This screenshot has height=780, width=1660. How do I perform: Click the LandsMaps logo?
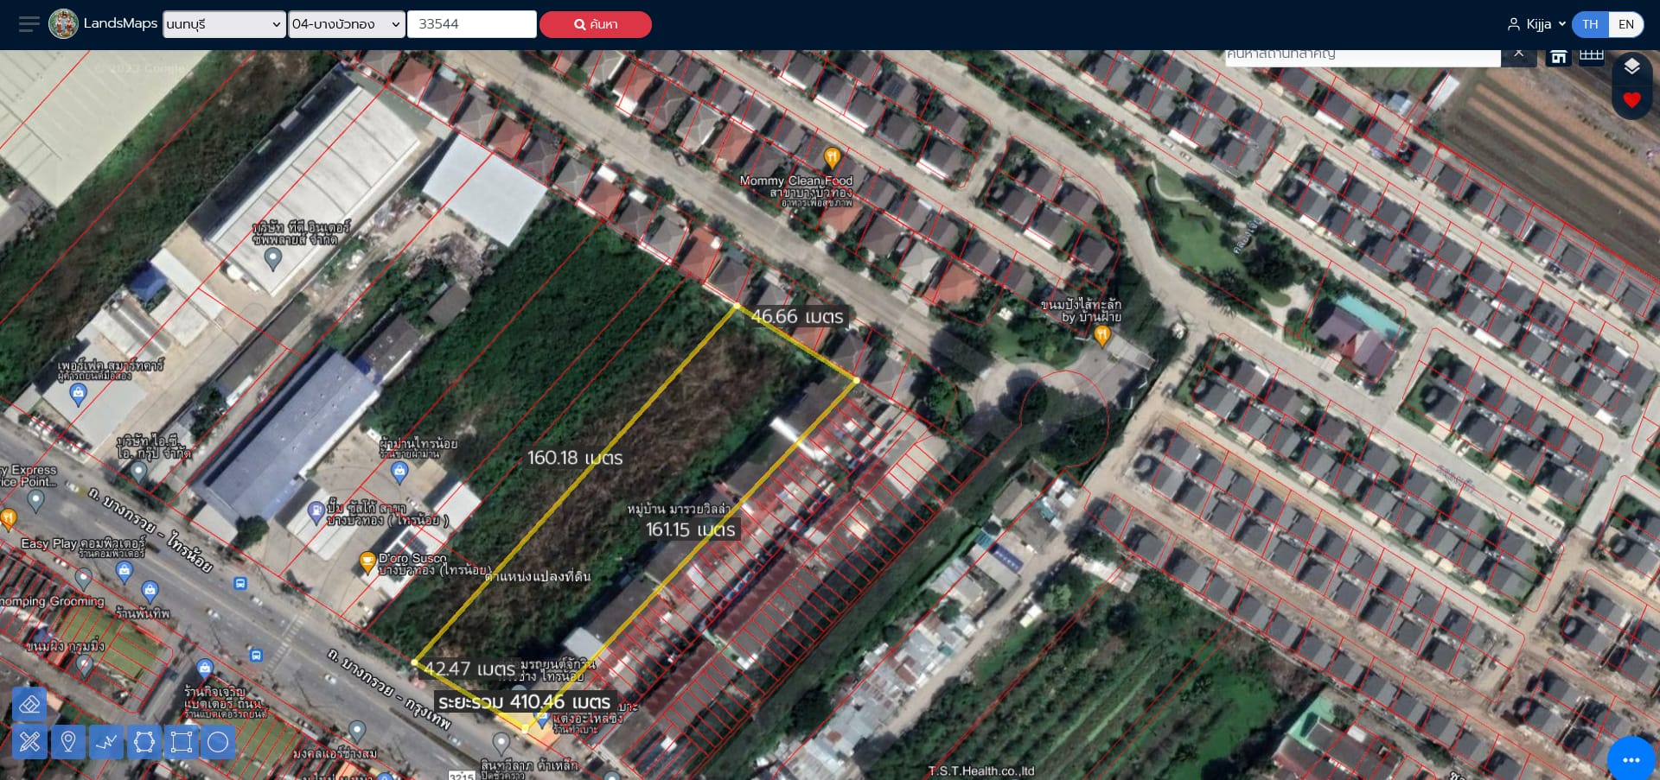coord(103,23)
